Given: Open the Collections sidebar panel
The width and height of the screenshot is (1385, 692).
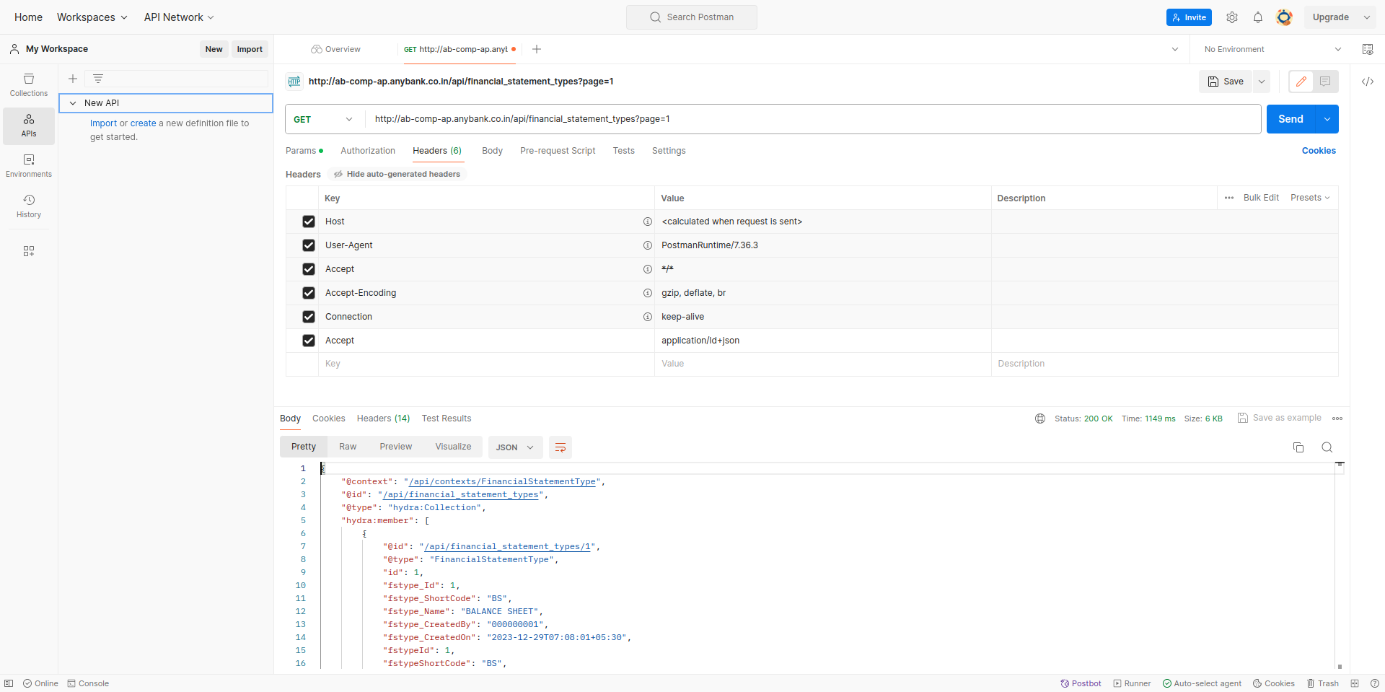Looking at the screenshot, I should coord(28,84).
